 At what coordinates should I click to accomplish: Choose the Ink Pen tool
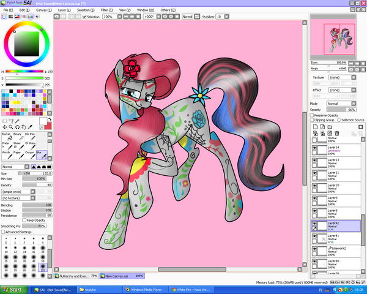[x=30, y=137]
